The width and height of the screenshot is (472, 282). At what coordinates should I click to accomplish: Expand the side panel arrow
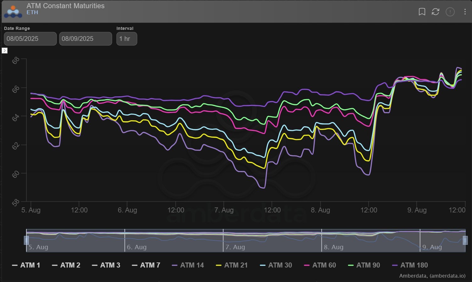click(x=5, y=50)
